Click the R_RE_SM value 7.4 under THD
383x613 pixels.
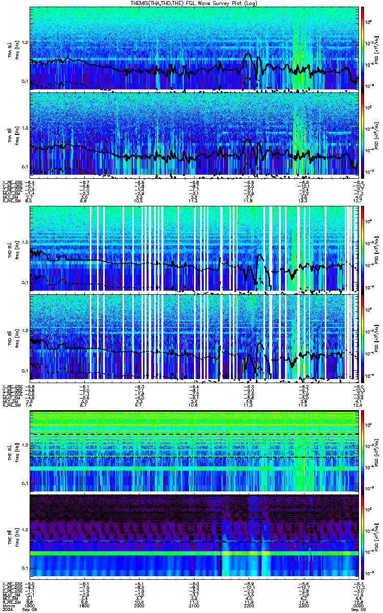coord(29,405)
